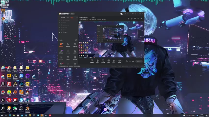This screenshot has height=117, width=209.
Task: Open the Origin desktop shortcut
Action: pos(15,93)
